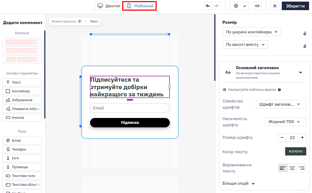The height and width of the screenshot is (193, 312).
Task: Switch to Десктоп view
Action: tap(109, 6)
